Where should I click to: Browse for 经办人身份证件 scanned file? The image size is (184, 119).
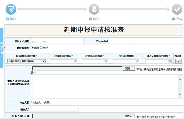click(129, 116)
